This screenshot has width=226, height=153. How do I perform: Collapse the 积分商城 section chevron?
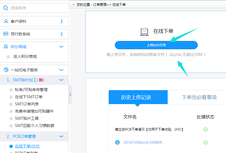[61, 47]
